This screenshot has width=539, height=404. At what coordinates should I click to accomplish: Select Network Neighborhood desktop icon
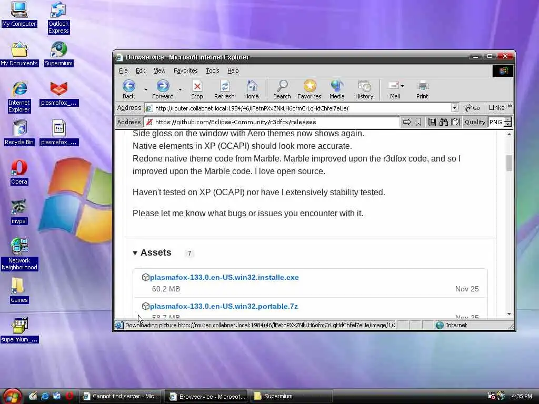pyautogui.click(x=19, y=254)
